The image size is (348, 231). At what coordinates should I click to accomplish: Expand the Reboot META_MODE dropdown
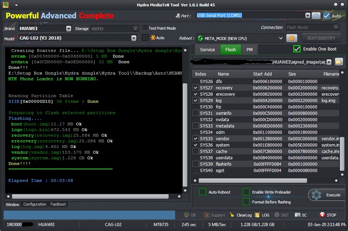pyautogui.click(x=281, y=38)
